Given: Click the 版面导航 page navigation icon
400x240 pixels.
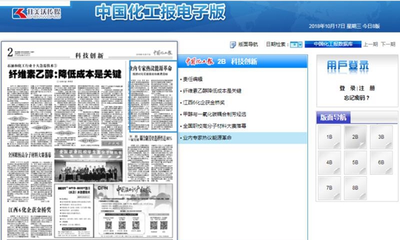Looking at the screenshot, I should pyautogui.click(x=233, y=45).
